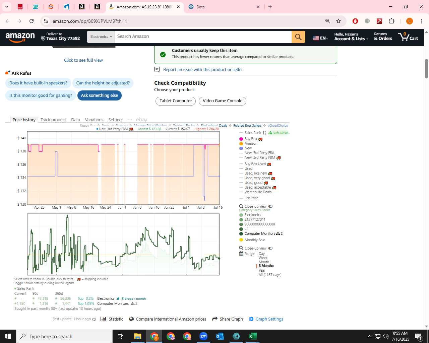Open the Amazon shopping cart
The height and width of the screenshot is (343, 429).
pos(408,37)
